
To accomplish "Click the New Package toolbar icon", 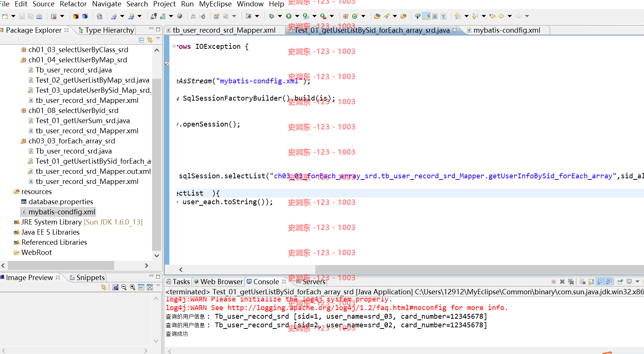I will [x=346, y=16].
